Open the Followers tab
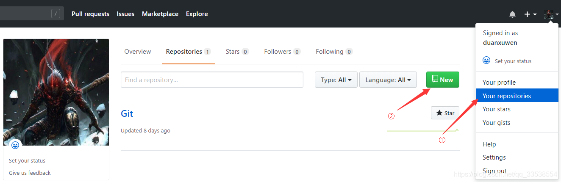 tap(282, 52)
